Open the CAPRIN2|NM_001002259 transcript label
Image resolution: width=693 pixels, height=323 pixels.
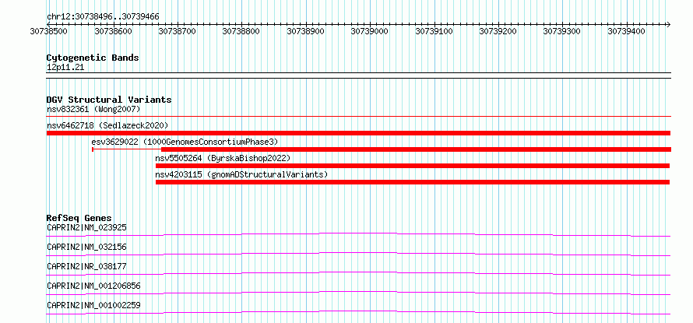tap(93, 305)
